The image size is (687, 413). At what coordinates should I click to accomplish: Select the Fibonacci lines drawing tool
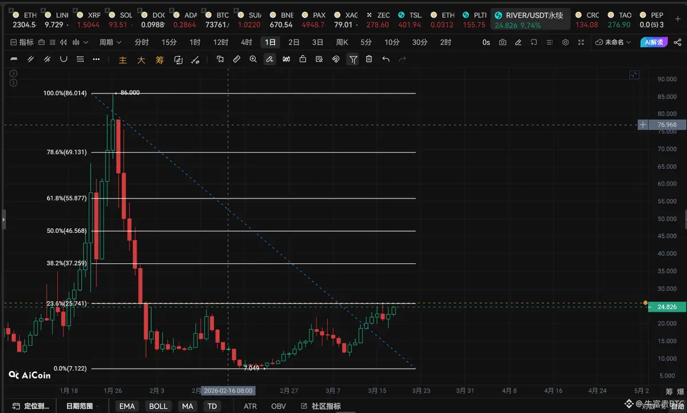pyautogui.click(x=80, y=59)
